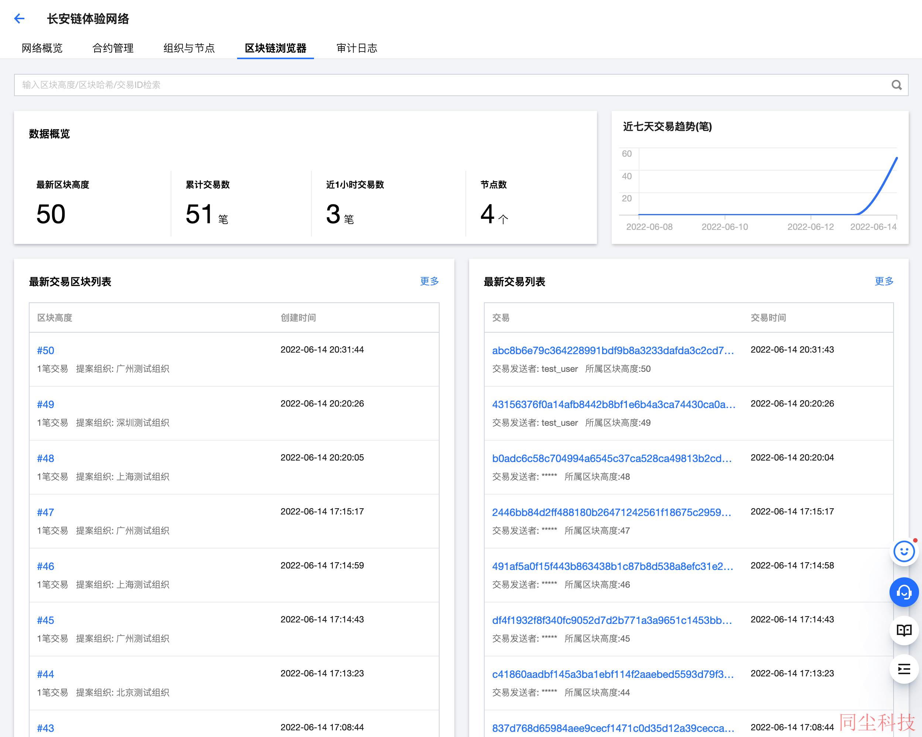Open transaction 491af5a0f15f443b8634...
922x737 pixels.
612,566
